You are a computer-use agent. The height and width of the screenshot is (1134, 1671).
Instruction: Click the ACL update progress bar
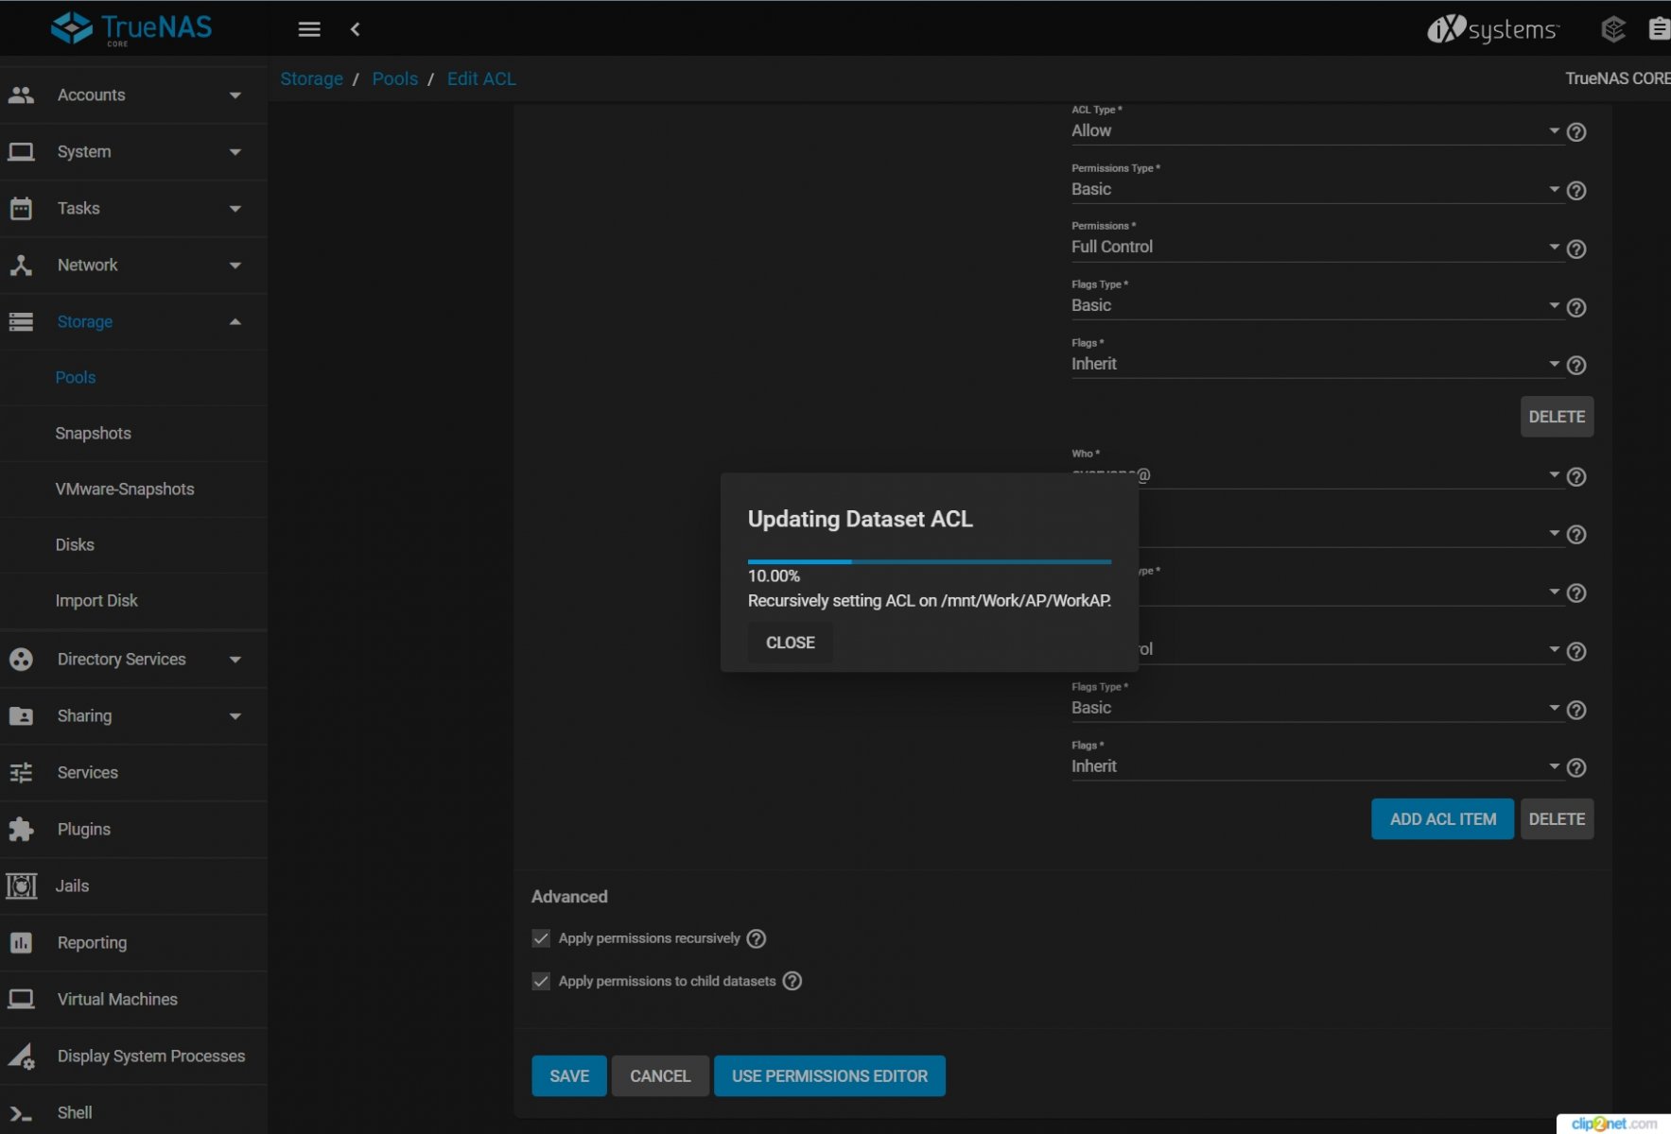point(930,561)
